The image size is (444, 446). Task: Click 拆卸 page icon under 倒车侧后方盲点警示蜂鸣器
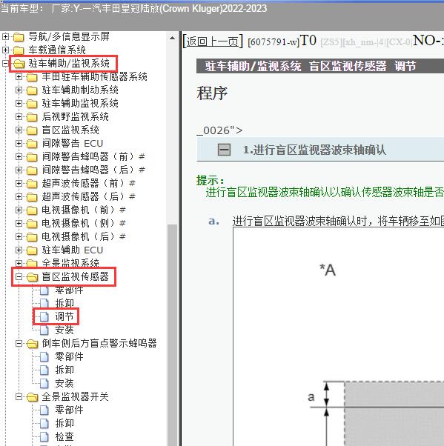click(44, 370)
